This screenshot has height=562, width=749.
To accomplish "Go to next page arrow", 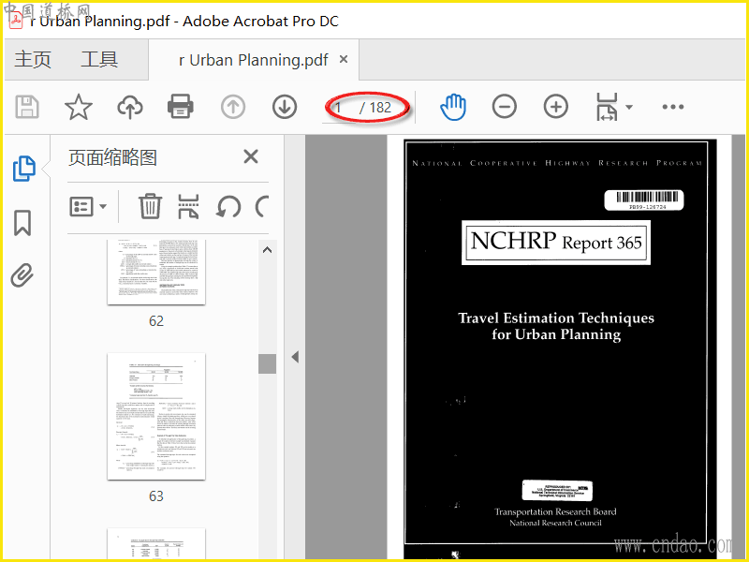I will [285, 107].
